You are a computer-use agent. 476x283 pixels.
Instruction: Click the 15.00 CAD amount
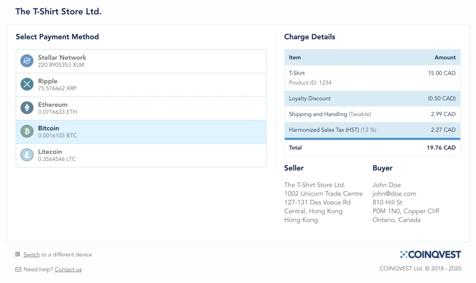click(442, 73)
